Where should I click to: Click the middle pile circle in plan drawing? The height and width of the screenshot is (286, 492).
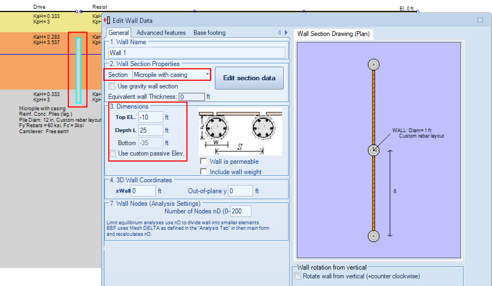pos(373,150)
